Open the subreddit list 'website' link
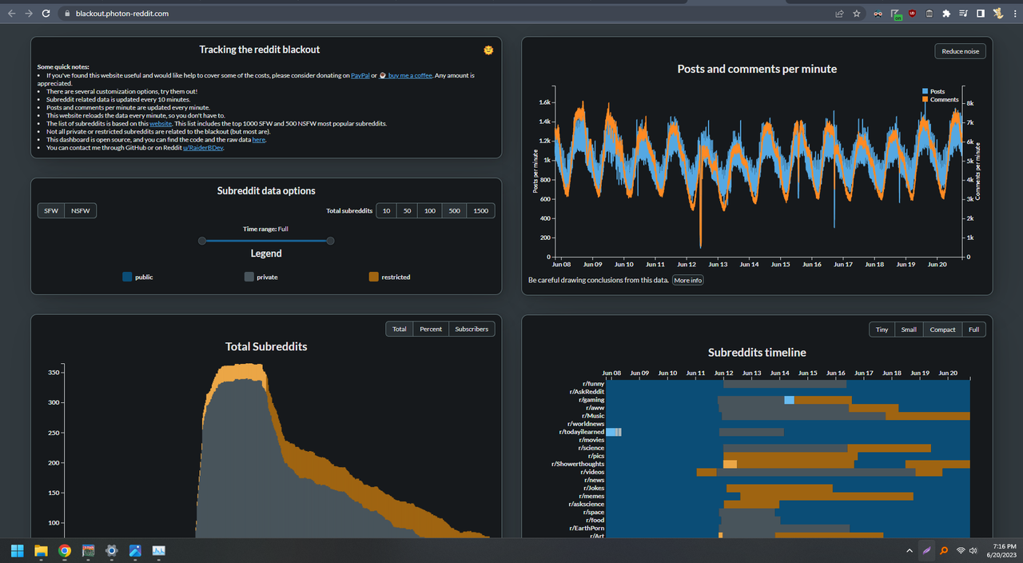This screenshot has height=563, width=1023. click(161, 124)
